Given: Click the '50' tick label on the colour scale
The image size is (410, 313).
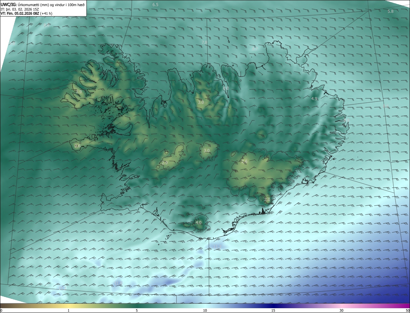Looking at the screenshot, I should coord(407,310).
